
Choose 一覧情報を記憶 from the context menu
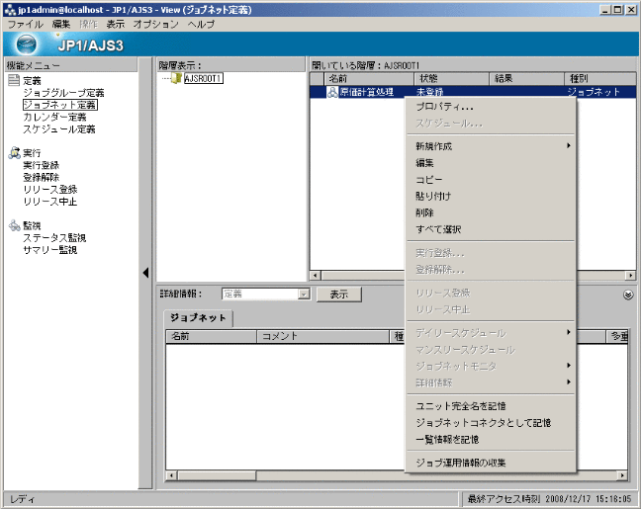click(x=491, y=440)
